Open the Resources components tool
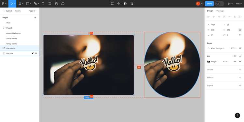244x122 pixels. [50, 4]
